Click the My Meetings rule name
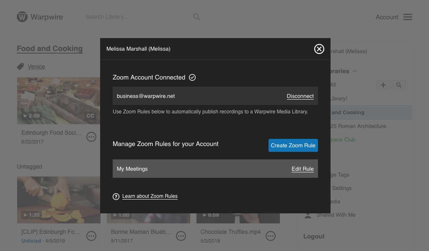 (132, 169)
